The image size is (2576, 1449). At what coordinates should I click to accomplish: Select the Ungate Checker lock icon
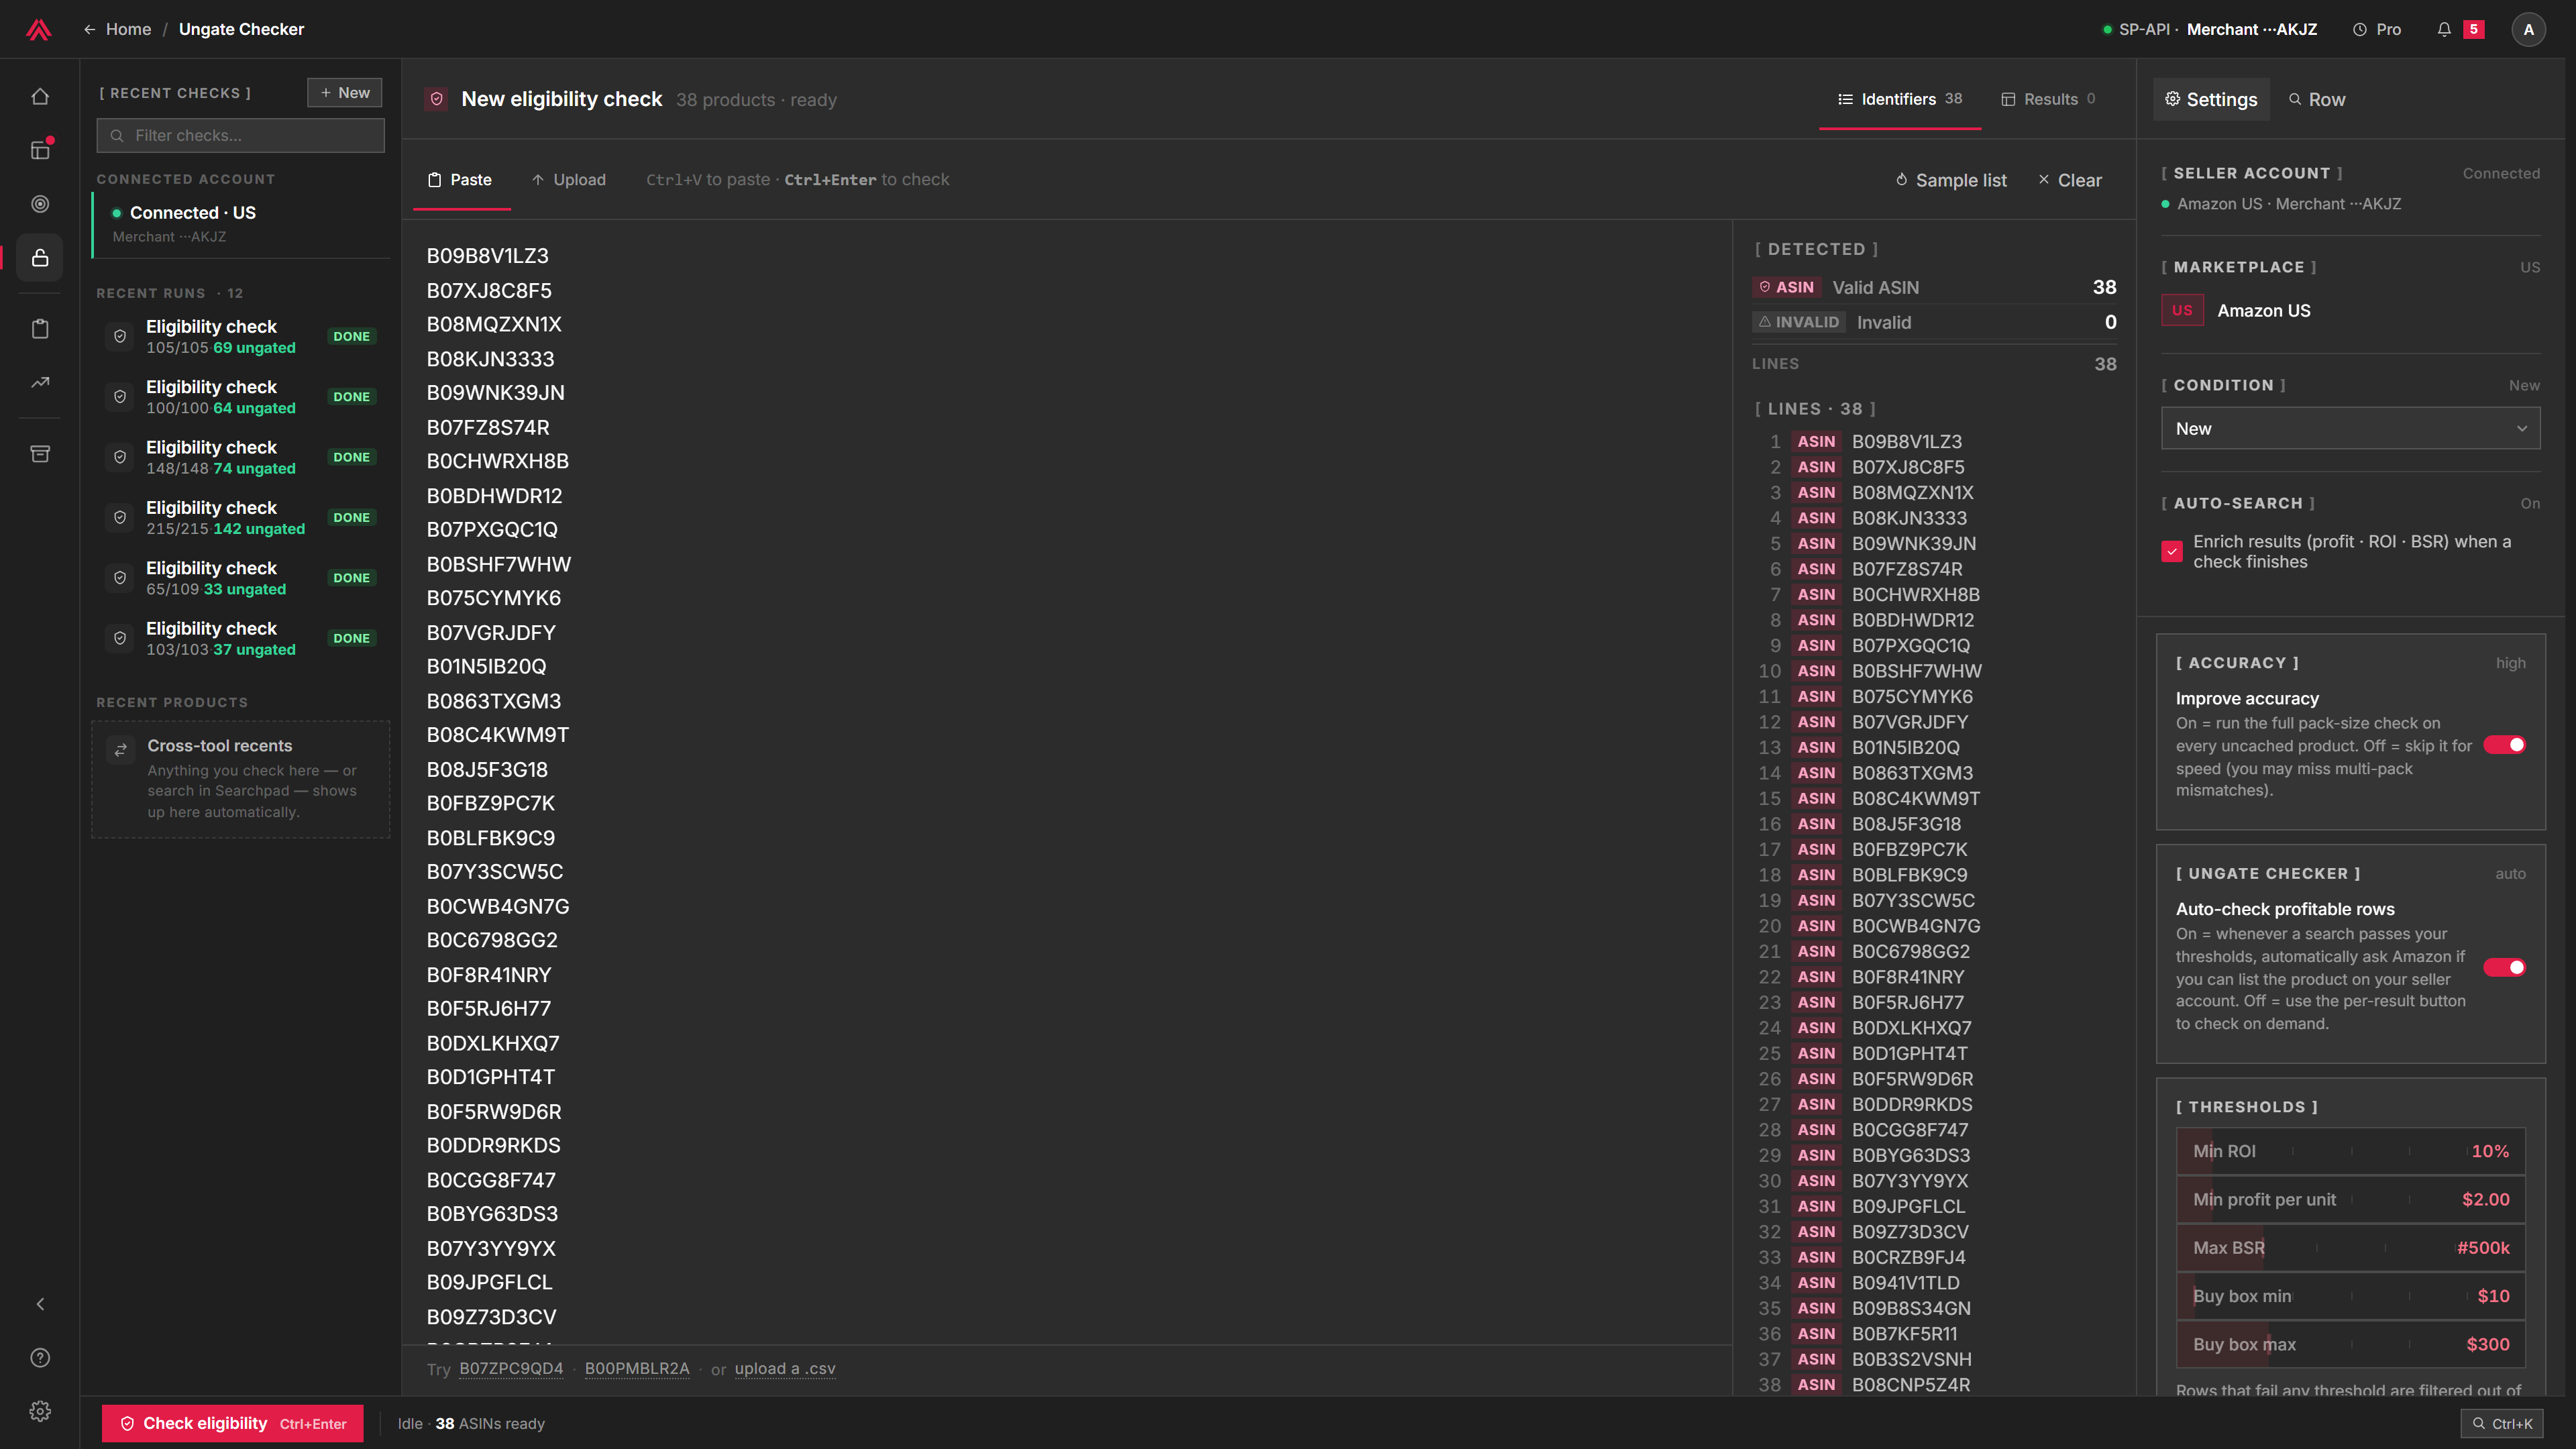pos(40,258)
